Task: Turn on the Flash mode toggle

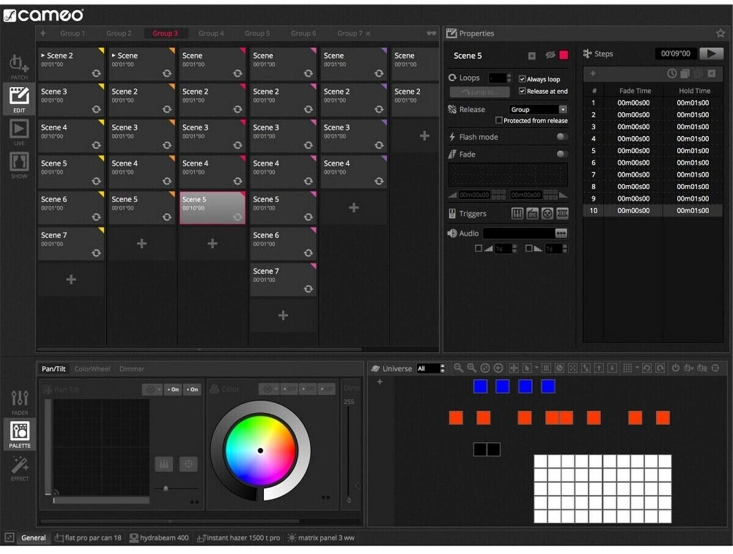Action: tap(561, 137)
